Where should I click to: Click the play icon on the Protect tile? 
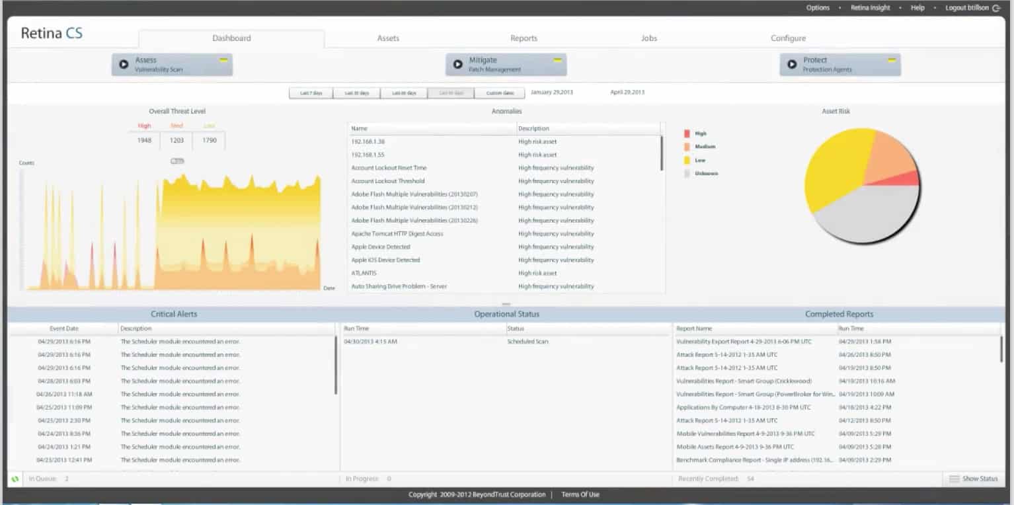[792, 65]
